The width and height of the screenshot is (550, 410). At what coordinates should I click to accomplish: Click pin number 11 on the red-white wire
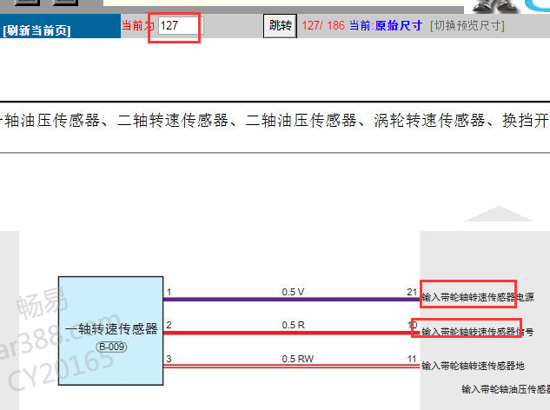[412, 359]
